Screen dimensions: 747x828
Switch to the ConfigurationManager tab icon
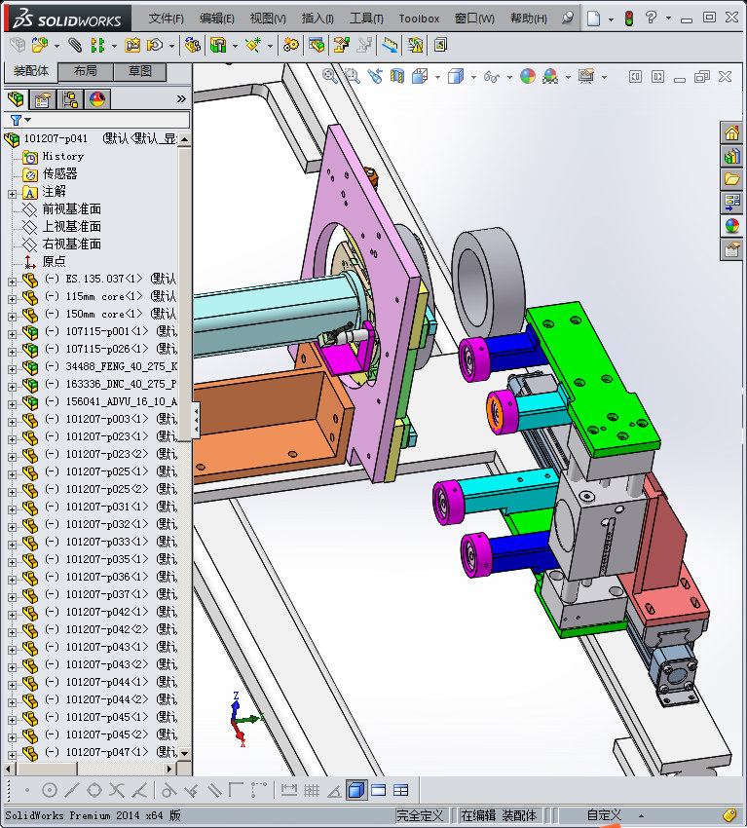(x=70, y=99)
